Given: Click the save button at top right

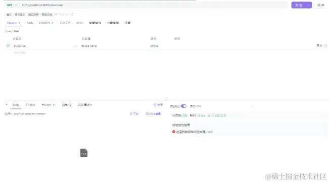Looking at the screenshot, I should [x=321, y=5].
